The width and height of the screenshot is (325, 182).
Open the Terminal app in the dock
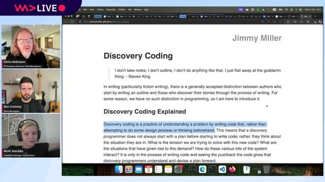click(x=212, y=169)
